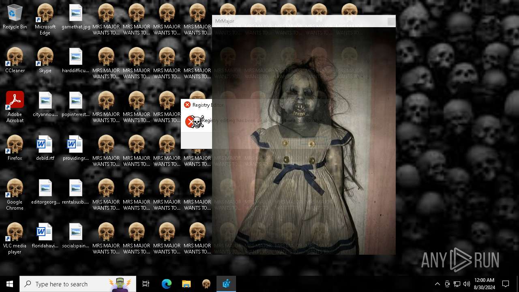Click the MrMajor window title bar
This screenshot has width=519, height=292.
[304, 21]
